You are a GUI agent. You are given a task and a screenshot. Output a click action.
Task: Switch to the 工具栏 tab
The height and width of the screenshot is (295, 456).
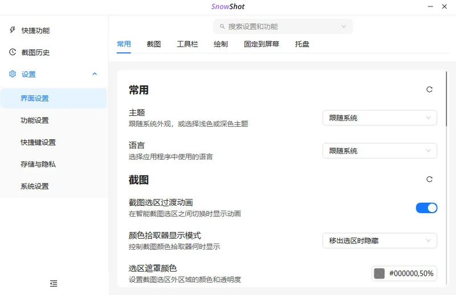[x=188, y=44]
